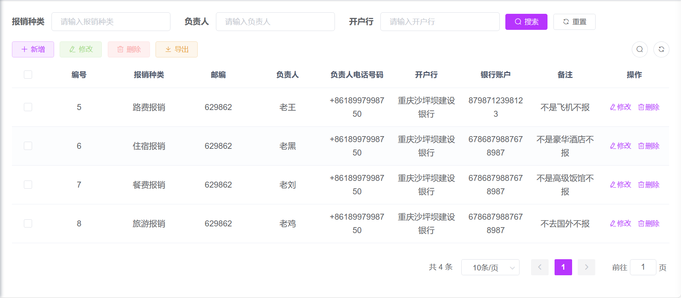Click the 银行账户 column header
Viewport: 681px width, 298px height.
pyautogui.click(x=496, y=75)
